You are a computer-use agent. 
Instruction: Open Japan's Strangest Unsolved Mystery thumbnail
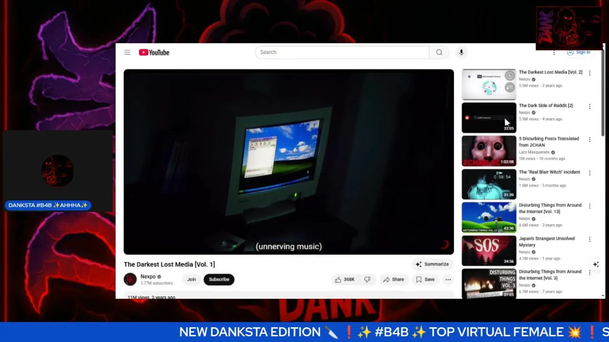pos(489,250)
